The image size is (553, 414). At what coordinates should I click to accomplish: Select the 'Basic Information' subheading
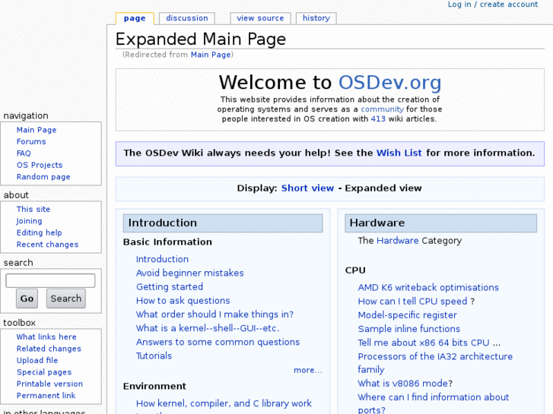tap(167, 242)
